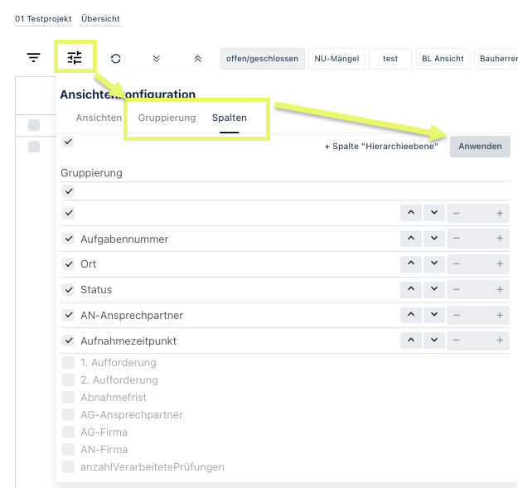Viewport: 518px width, 488px height.
Task: Enable the Abnahmefrist column checkbox
Action: pos(69,398)
